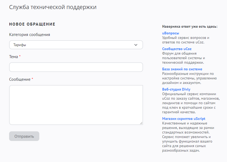Click the red asterisk beside Тема
This screenshot has height=162, width=227.
(20, 56)
